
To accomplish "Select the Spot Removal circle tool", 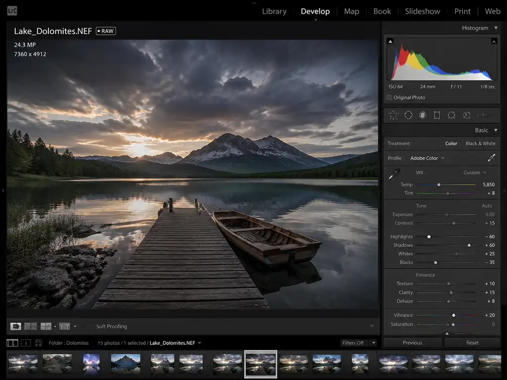I will coord(408,115).
